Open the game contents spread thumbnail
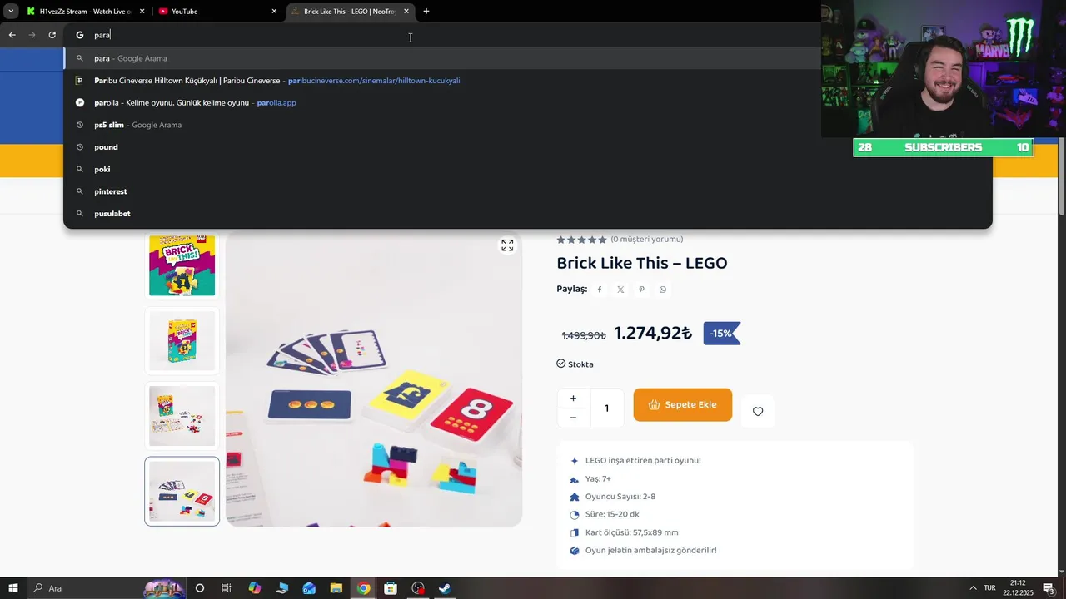The height and width of the screenshot is (599, 1066). click(182, 415)
